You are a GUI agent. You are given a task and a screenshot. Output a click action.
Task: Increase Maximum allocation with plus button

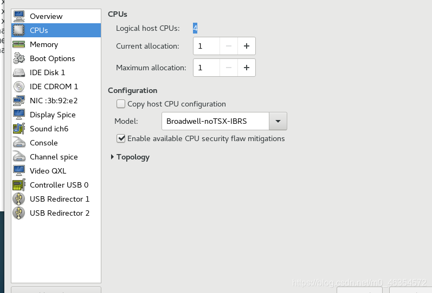coord(247,68)
